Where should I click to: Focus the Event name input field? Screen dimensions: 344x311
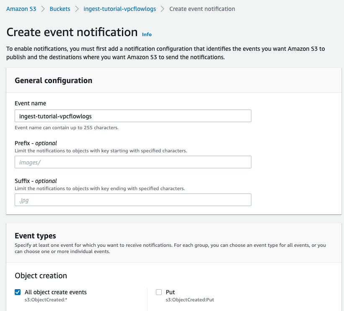[133, 116]
